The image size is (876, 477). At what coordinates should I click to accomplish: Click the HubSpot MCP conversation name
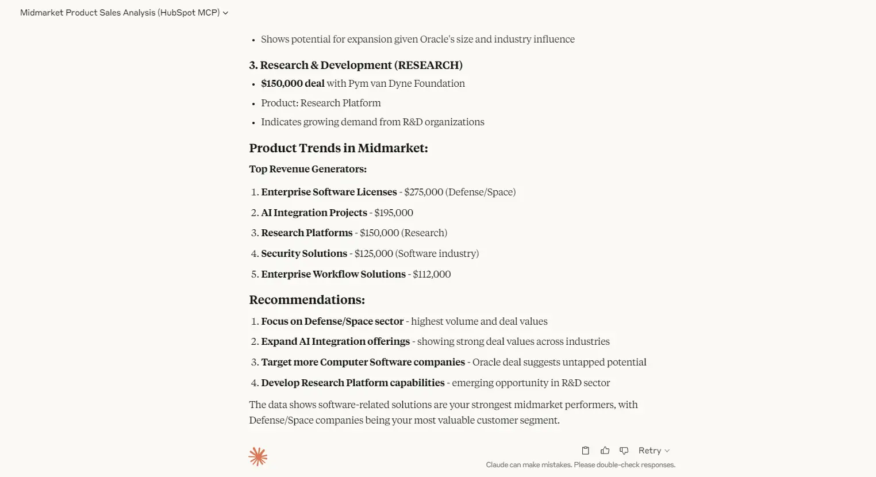point(190,12)
